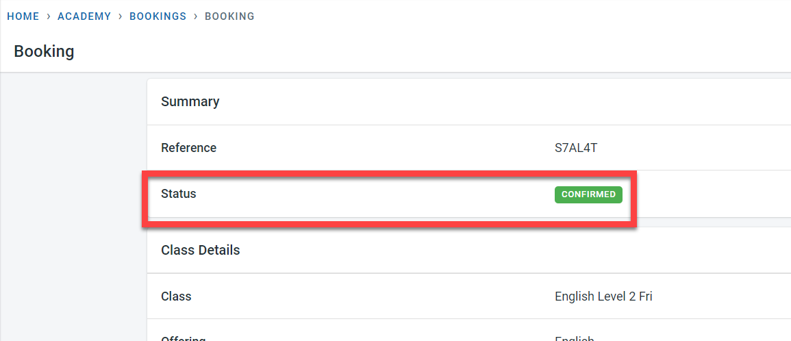Open the ACADEMY breadcrumb link

[84, 16]
